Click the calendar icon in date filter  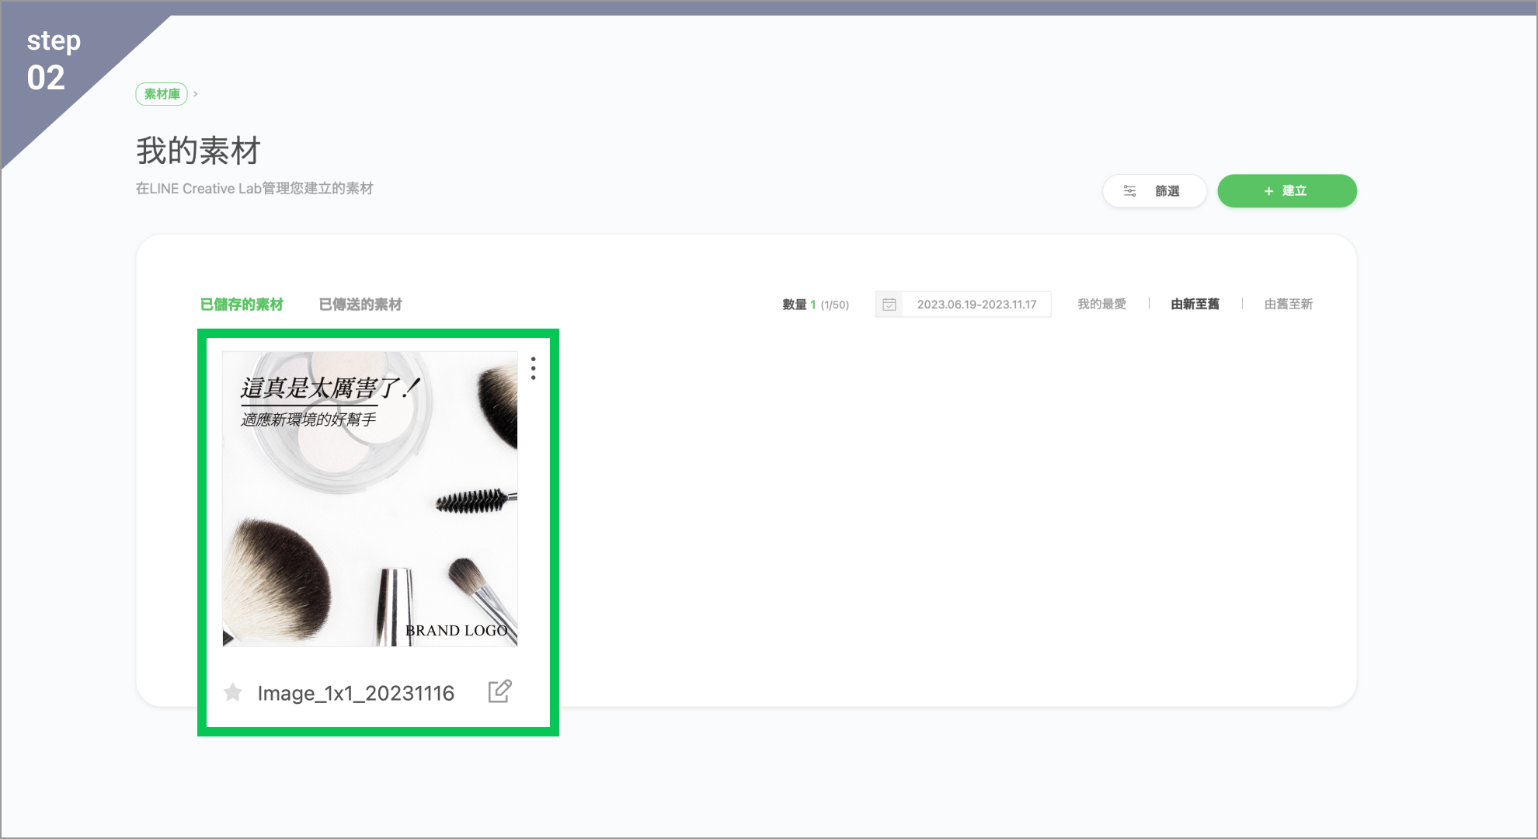(889, 305)
